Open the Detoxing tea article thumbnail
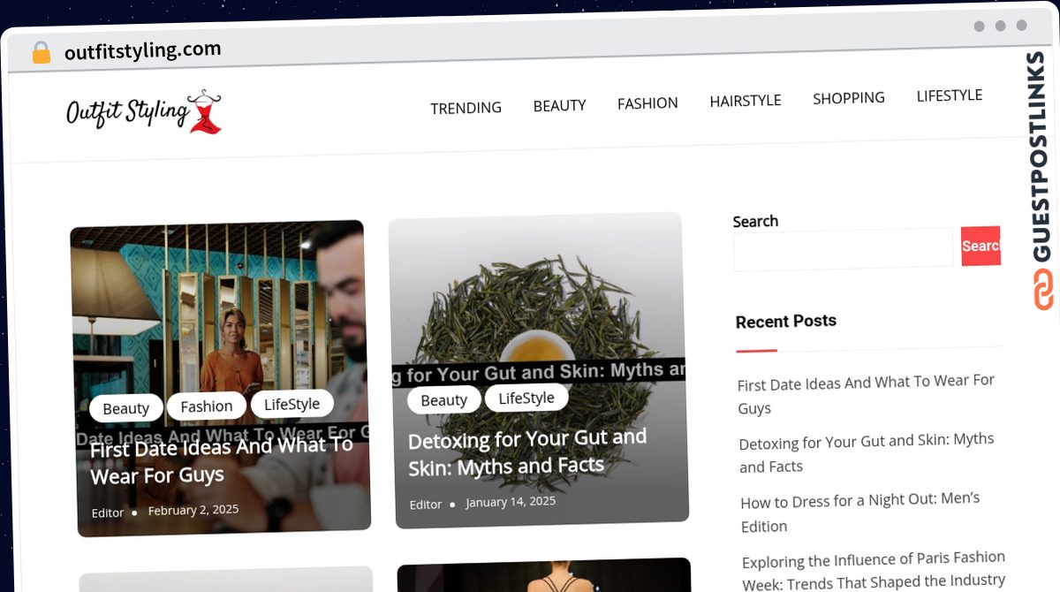This screenshot has width=1060, height=592. tap(538, 369)
